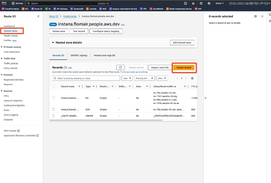Click the filter records search field
Screen dimensions: 271x183
(86, 78)
